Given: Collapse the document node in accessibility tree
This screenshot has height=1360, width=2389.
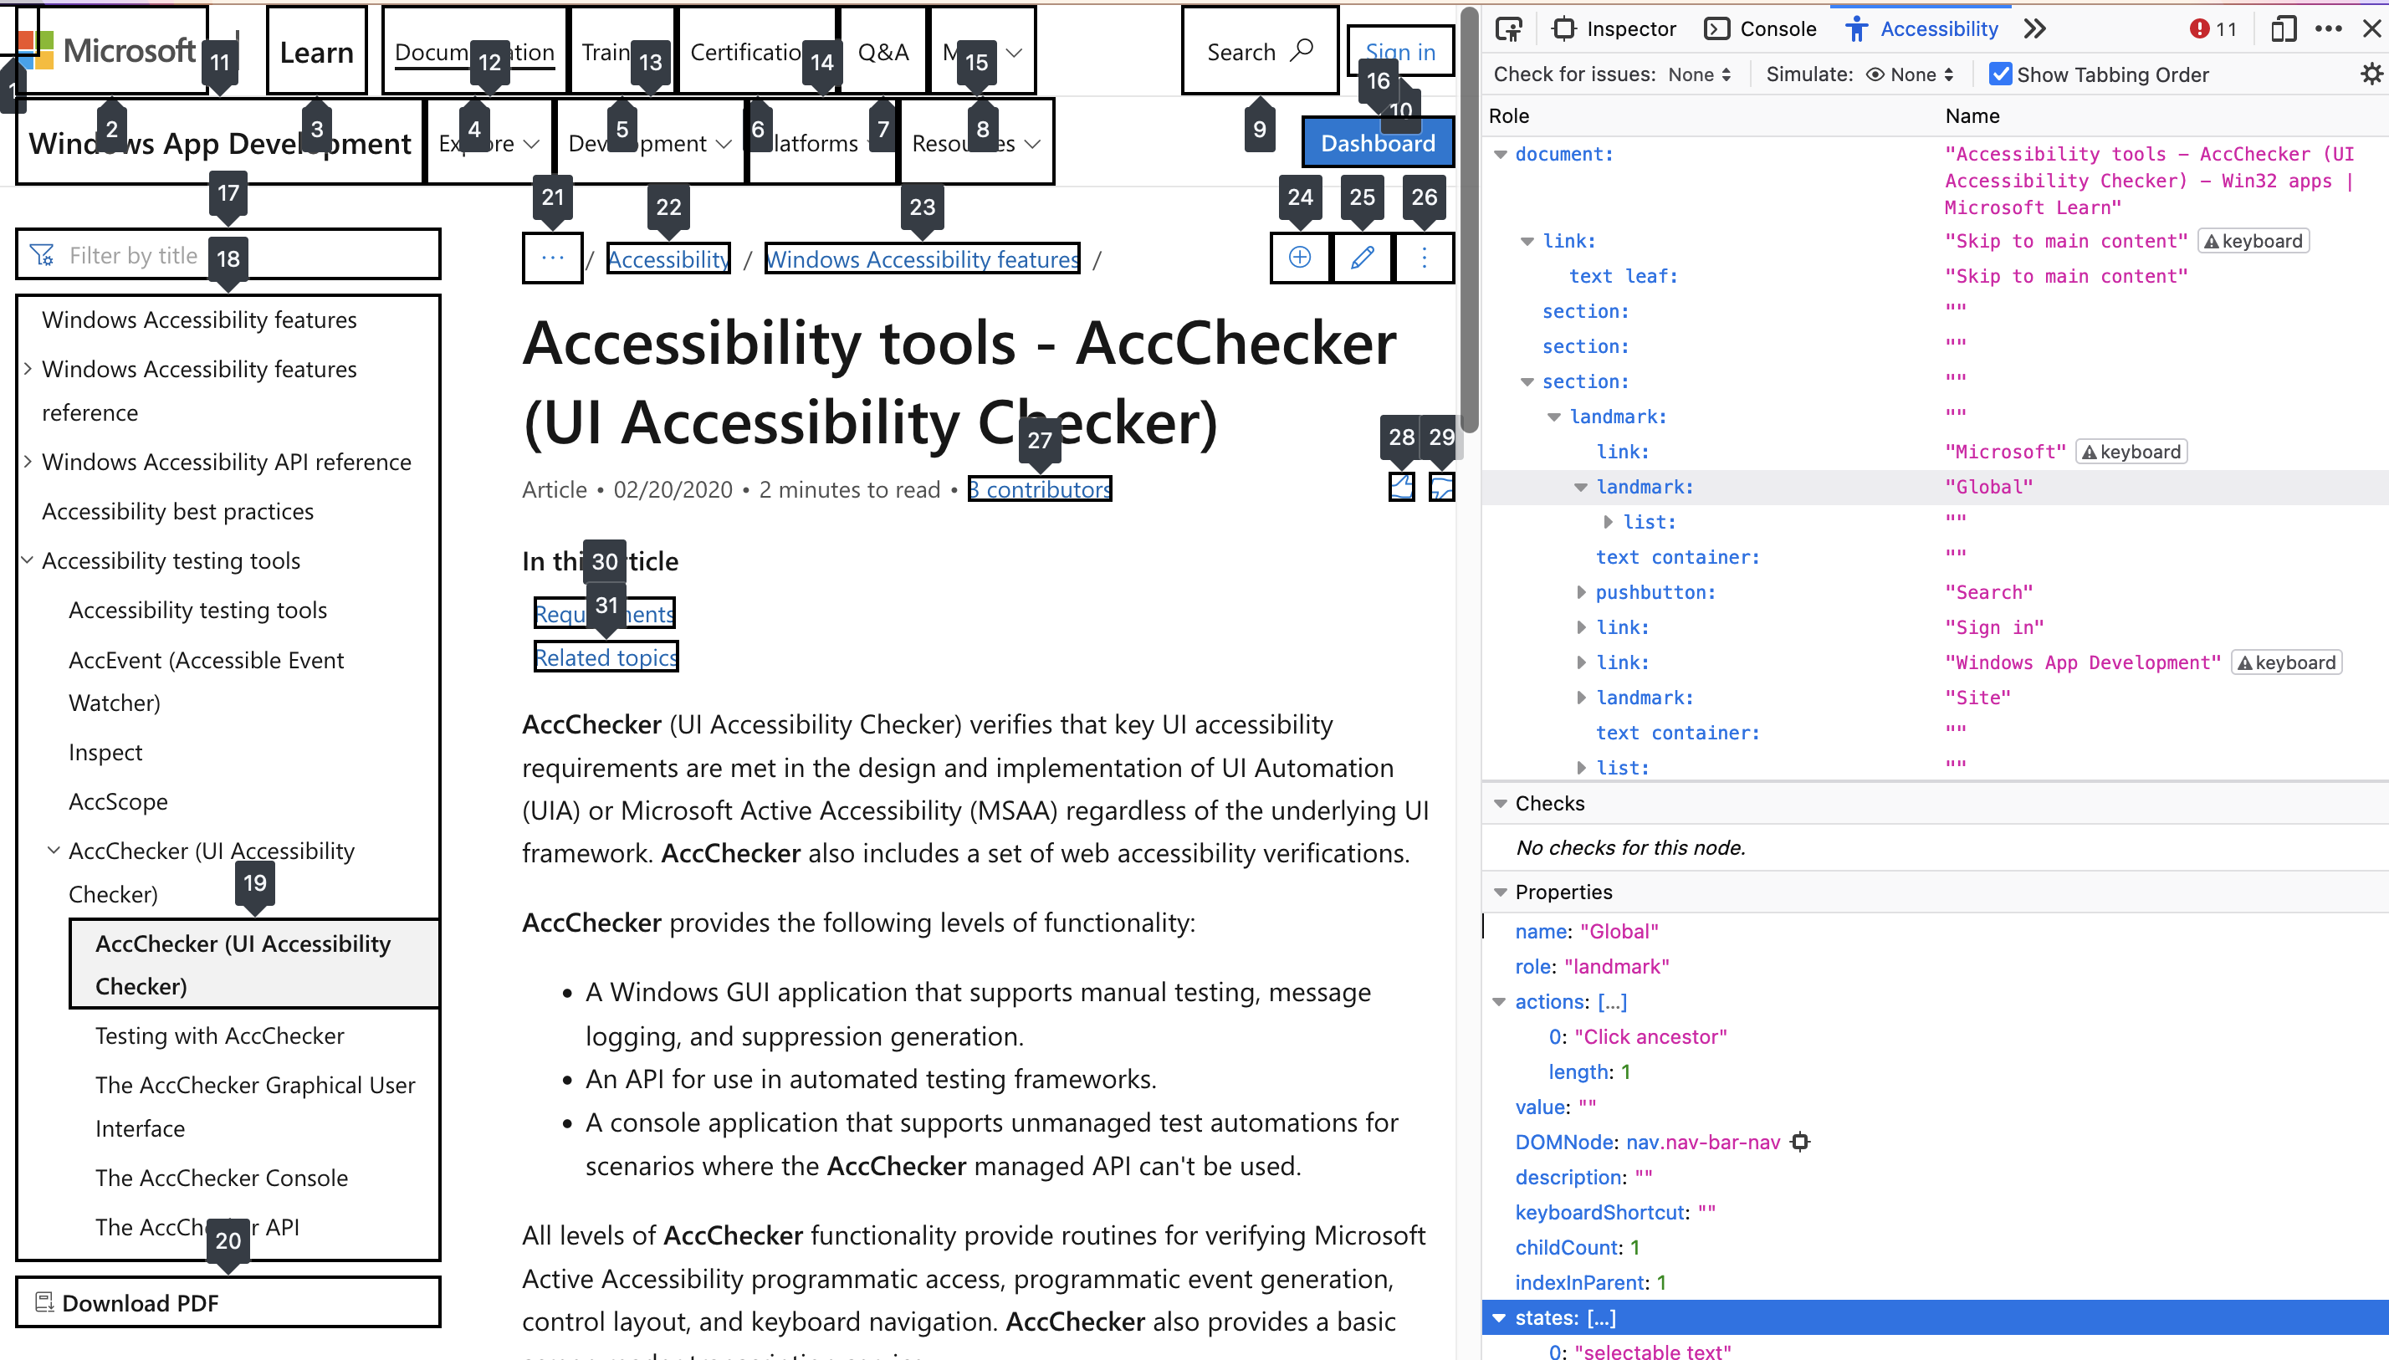Looking at the screenshot, I should (x=1500, y=154).
